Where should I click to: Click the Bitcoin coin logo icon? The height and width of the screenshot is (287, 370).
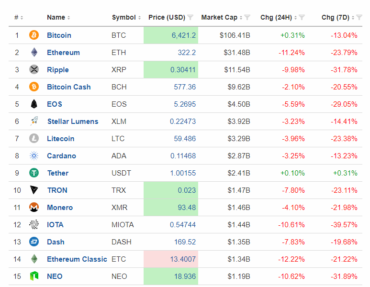point(34,35)
